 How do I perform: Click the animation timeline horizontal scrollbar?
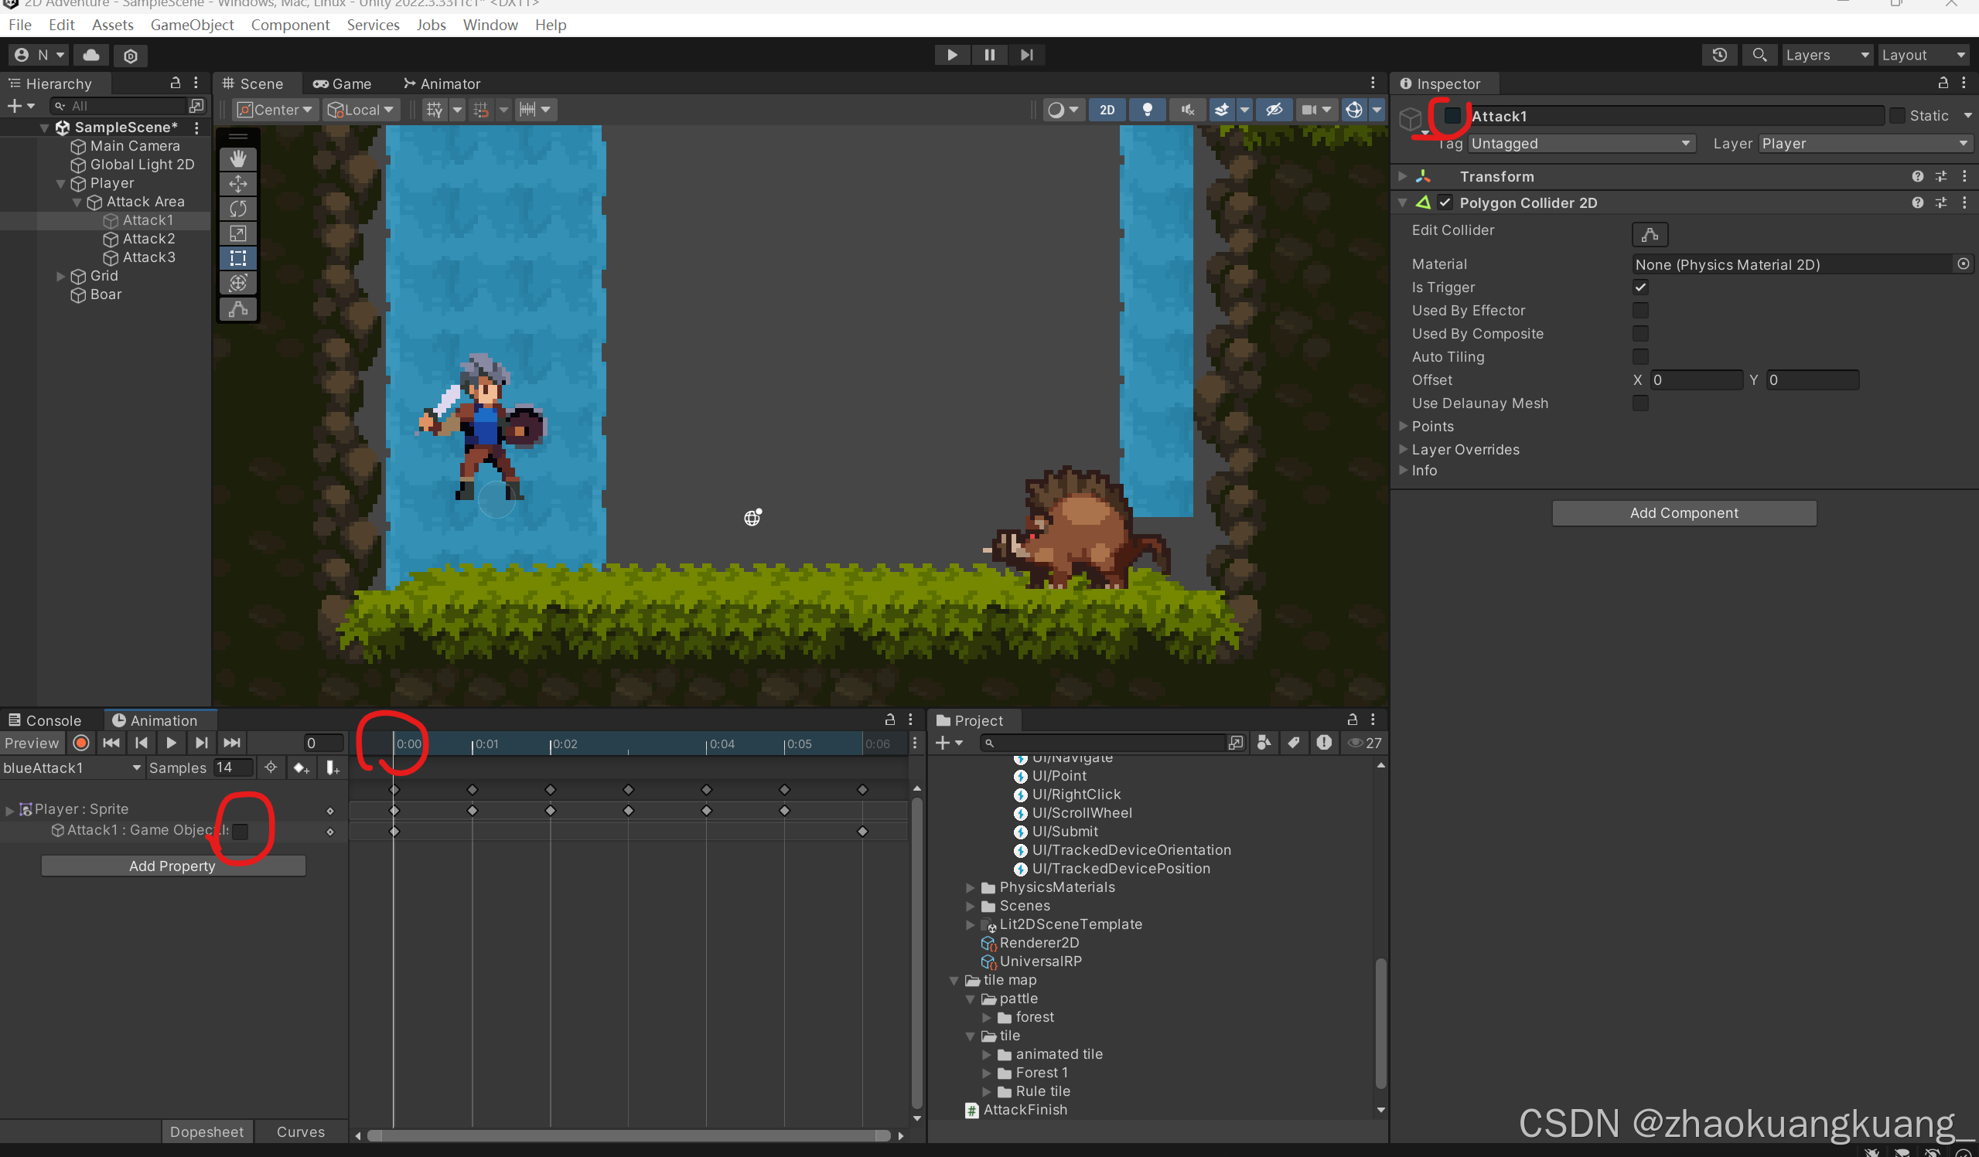[x=628, y=1135]
